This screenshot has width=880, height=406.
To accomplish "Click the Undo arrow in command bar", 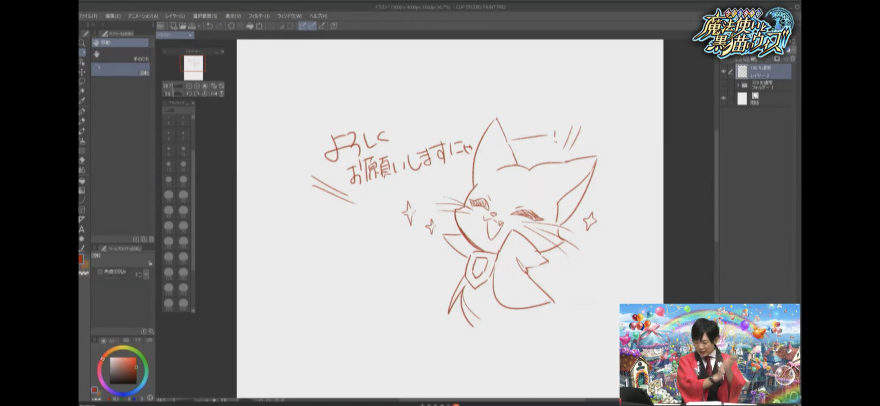I will [x=209, y=26].
